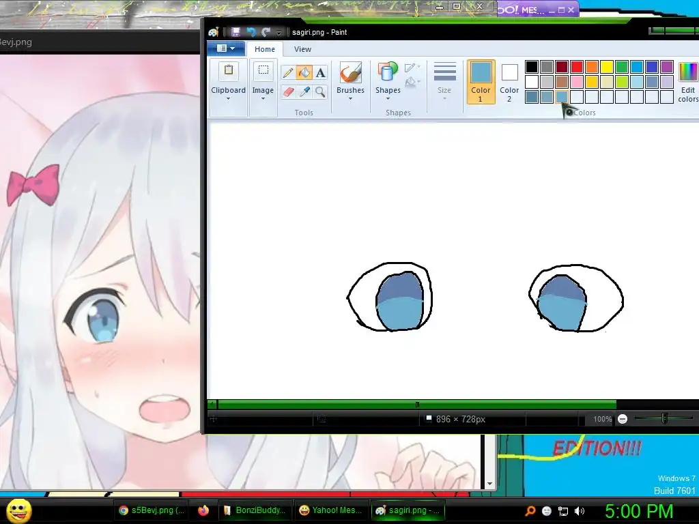Click the Redo arrow in title bar
This screenshot has width=699, height=524.
pos(266,32)
